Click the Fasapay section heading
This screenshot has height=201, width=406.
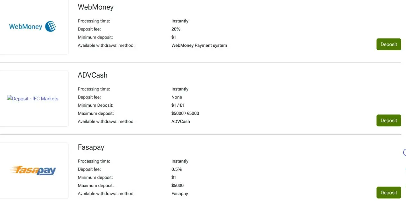[91, 147]
